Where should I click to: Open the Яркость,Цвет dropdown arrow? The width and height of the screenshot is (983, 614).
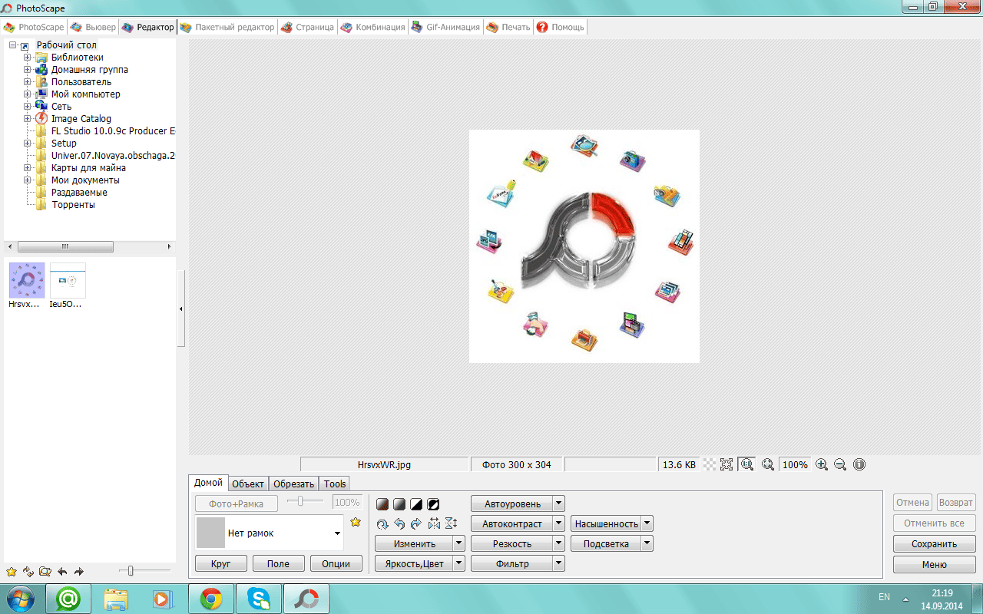point(459,563)
